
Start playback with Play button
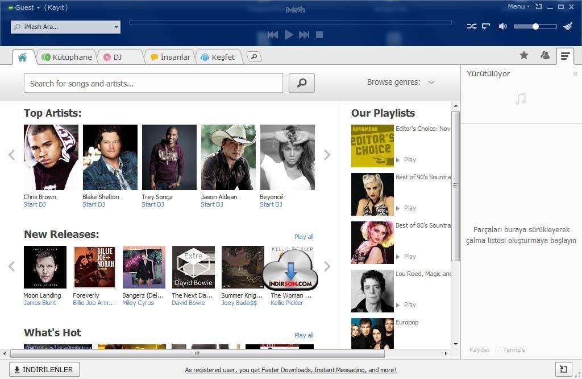(289, 35)
